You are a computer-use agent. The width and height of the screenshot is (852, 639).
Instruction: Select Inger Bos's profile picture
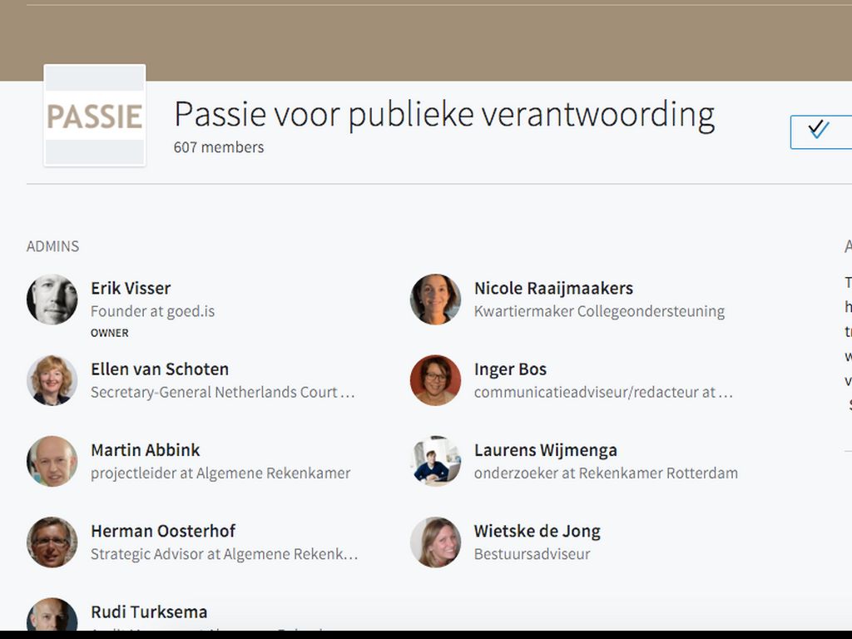[x=435, y=380]
